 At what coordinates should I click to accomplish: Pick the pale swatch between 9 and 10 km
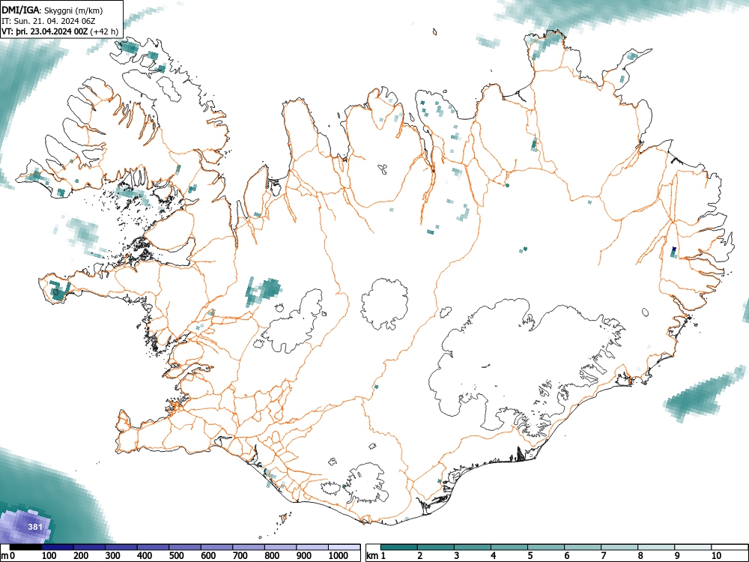[693, 547]
